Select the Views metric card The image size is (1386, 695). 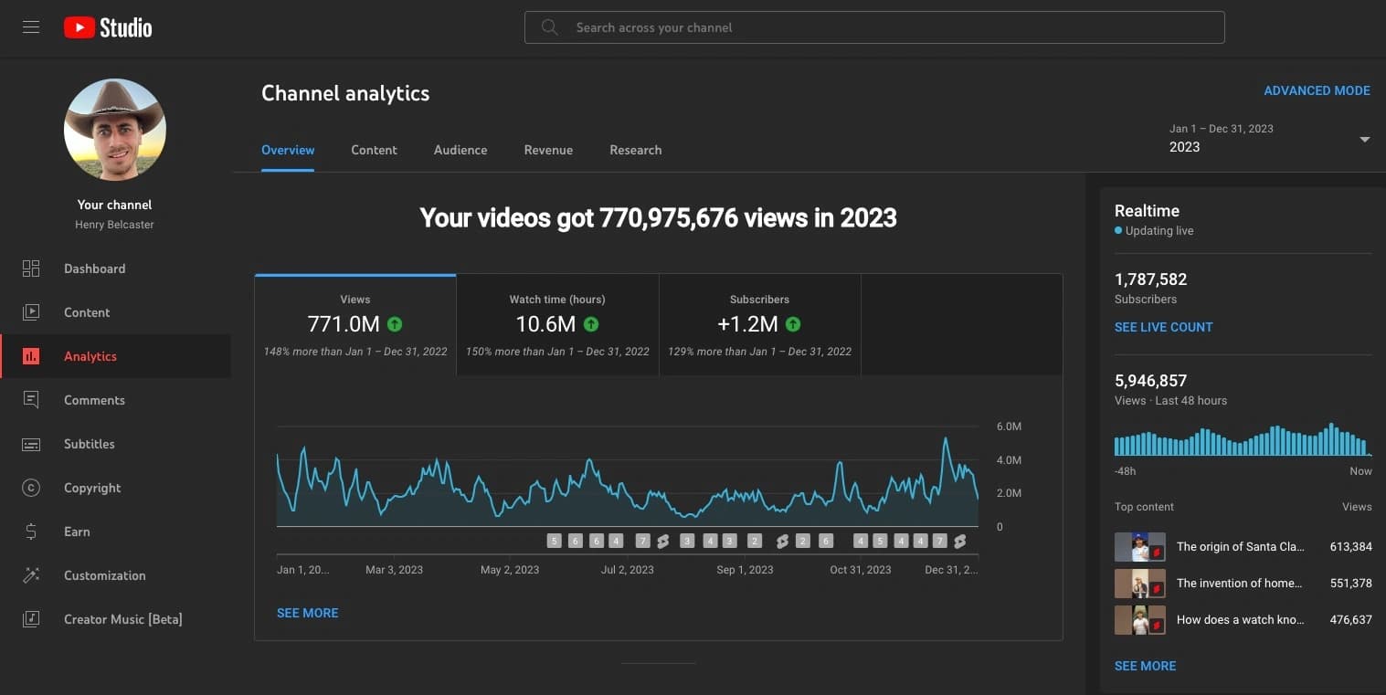(x=355, y=324)
